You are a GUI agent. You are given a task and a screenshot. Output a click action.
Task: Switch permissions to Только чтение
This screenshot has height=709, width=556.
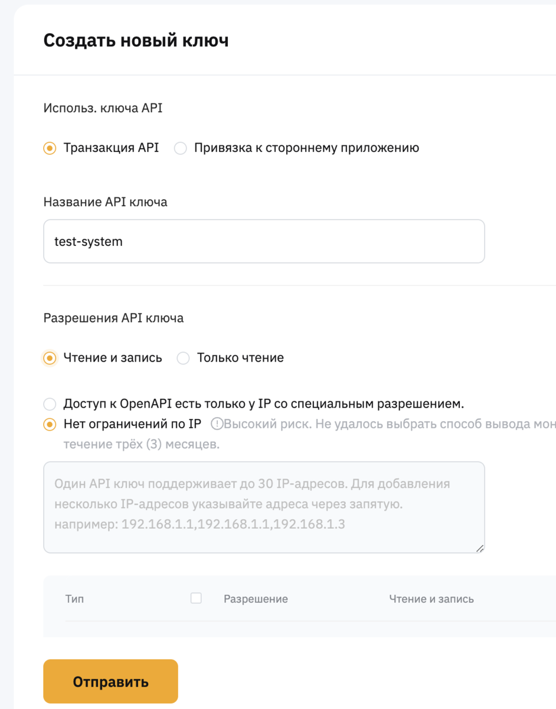click(x=183, y=357)
